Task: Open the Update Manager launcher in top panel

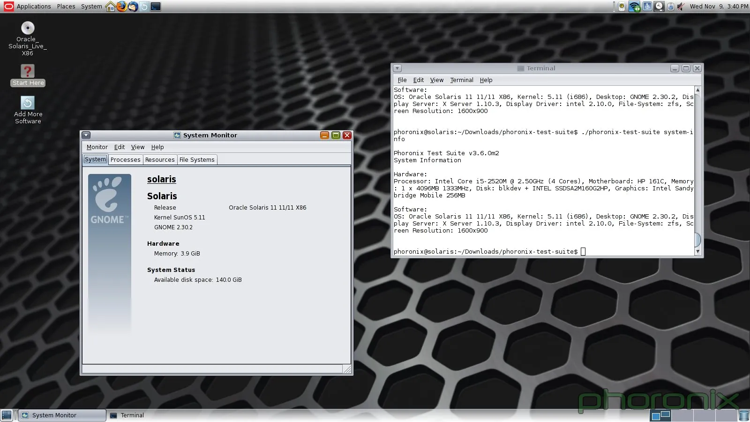Action: (x=144, y=7)
